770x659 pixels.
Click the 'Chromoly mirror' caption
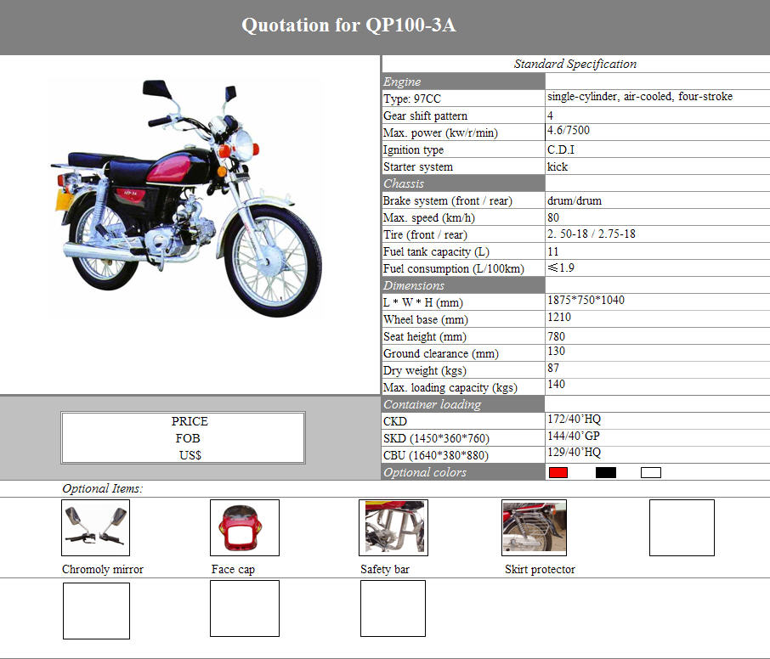(103, 569)
